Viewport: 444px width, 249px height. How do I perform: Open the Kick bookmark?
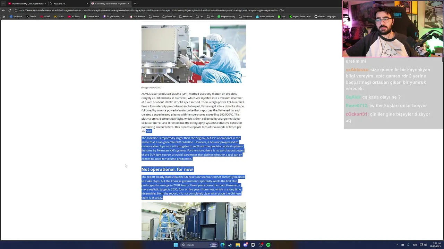click(282, 17)
